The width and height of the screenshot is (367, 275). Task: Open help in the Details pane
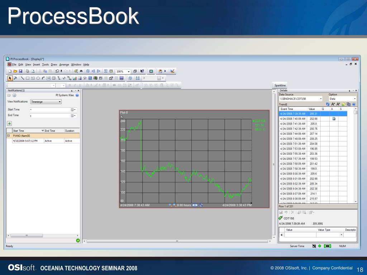coord(354,104)
